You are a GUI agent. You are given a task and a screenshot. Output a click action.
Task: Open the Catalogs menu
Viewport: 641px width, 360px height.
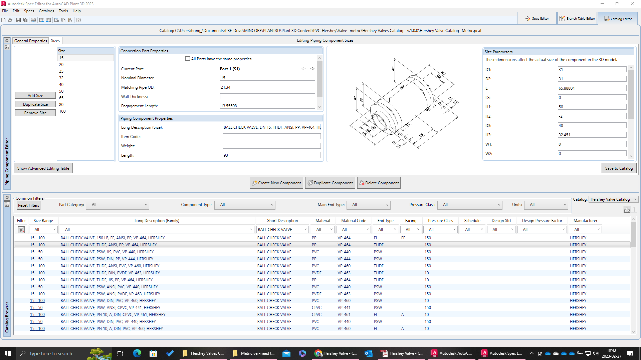[x=46, y=11]
